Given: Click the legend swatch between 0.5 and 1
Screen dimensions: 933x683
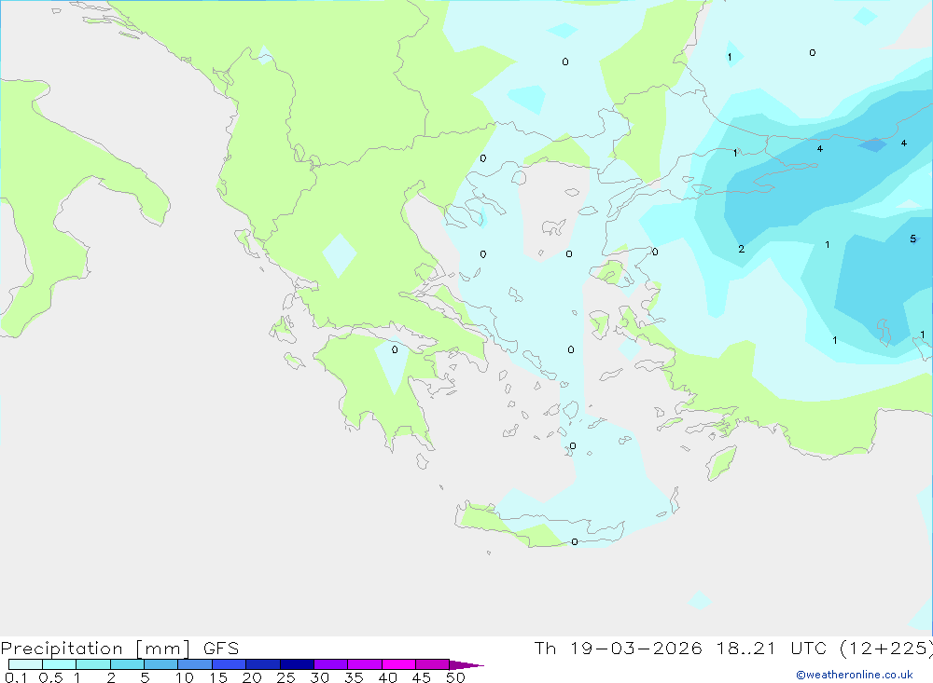Looking at the screenshot, I should pyautogui.click(x=60, y=664).
